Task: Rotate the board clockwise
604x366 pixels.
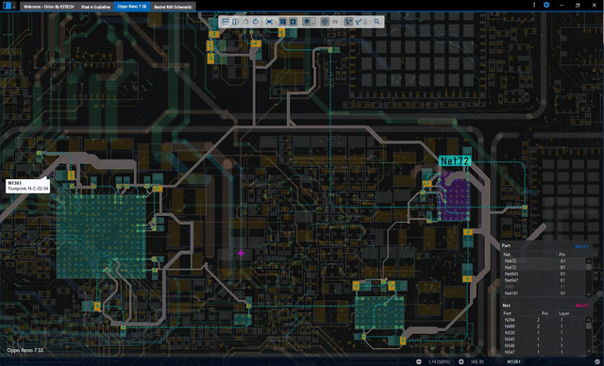Action: 256,22
